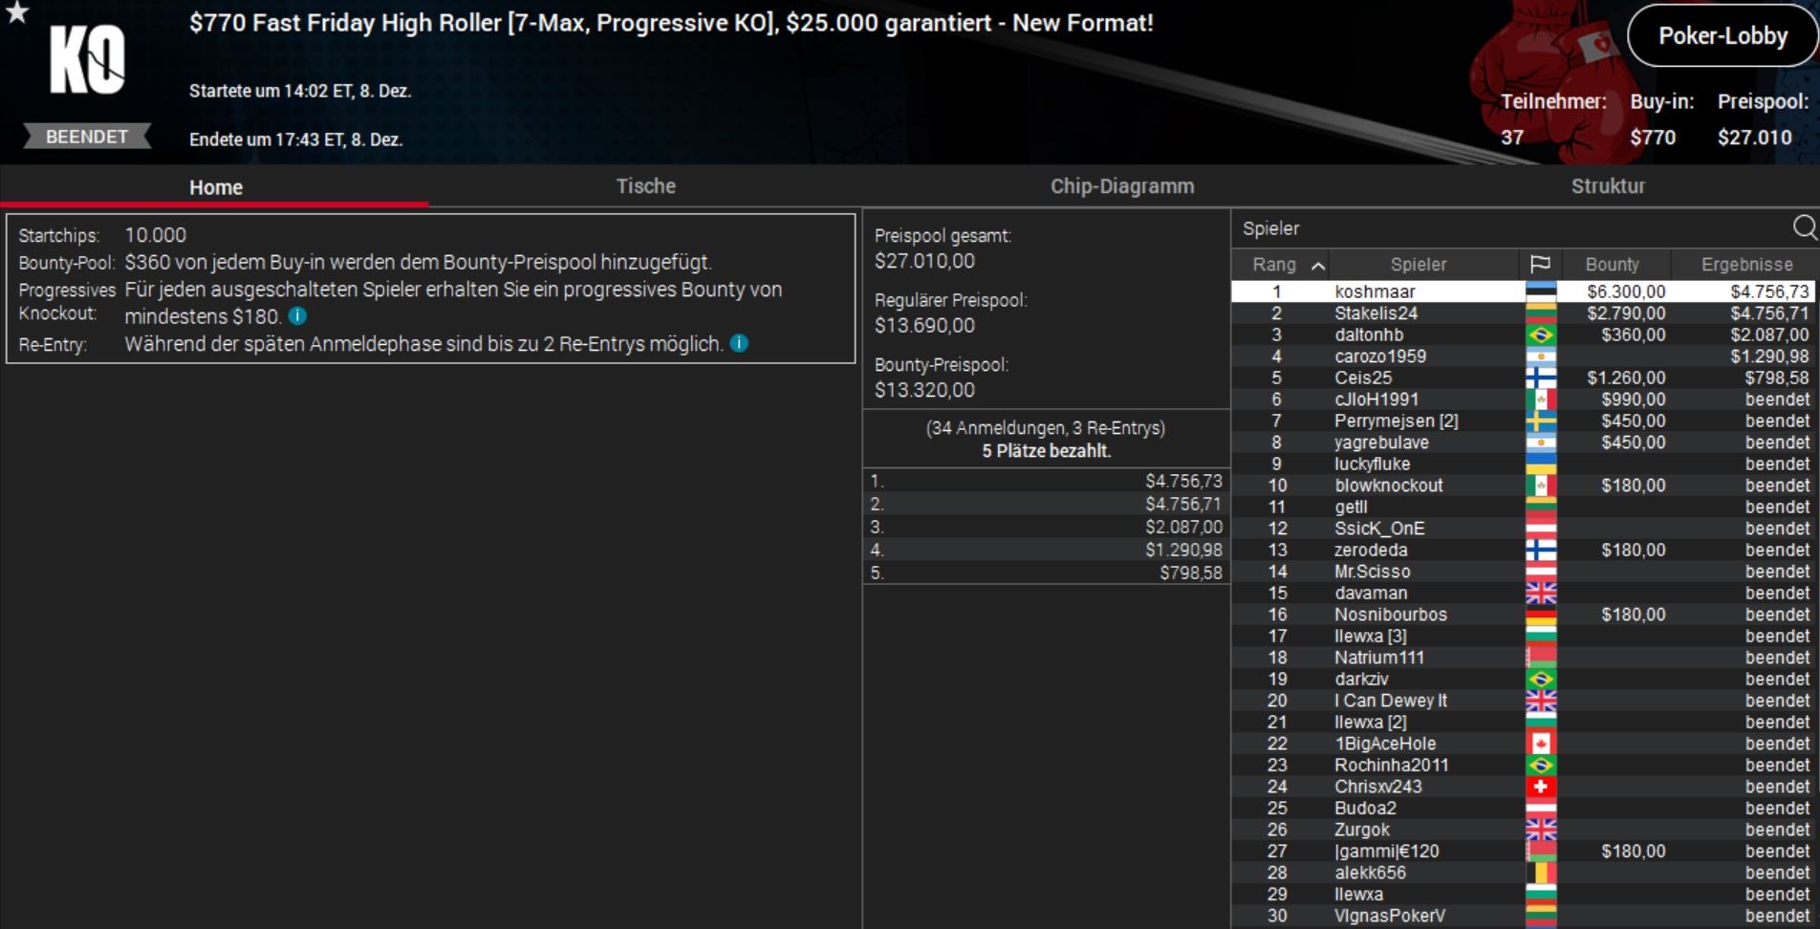Toggle sort arrow on Rang column

1317,266
